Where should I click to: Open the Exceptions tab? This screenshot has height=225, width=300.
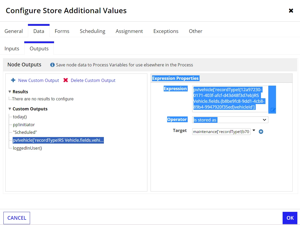click(166, 31)
